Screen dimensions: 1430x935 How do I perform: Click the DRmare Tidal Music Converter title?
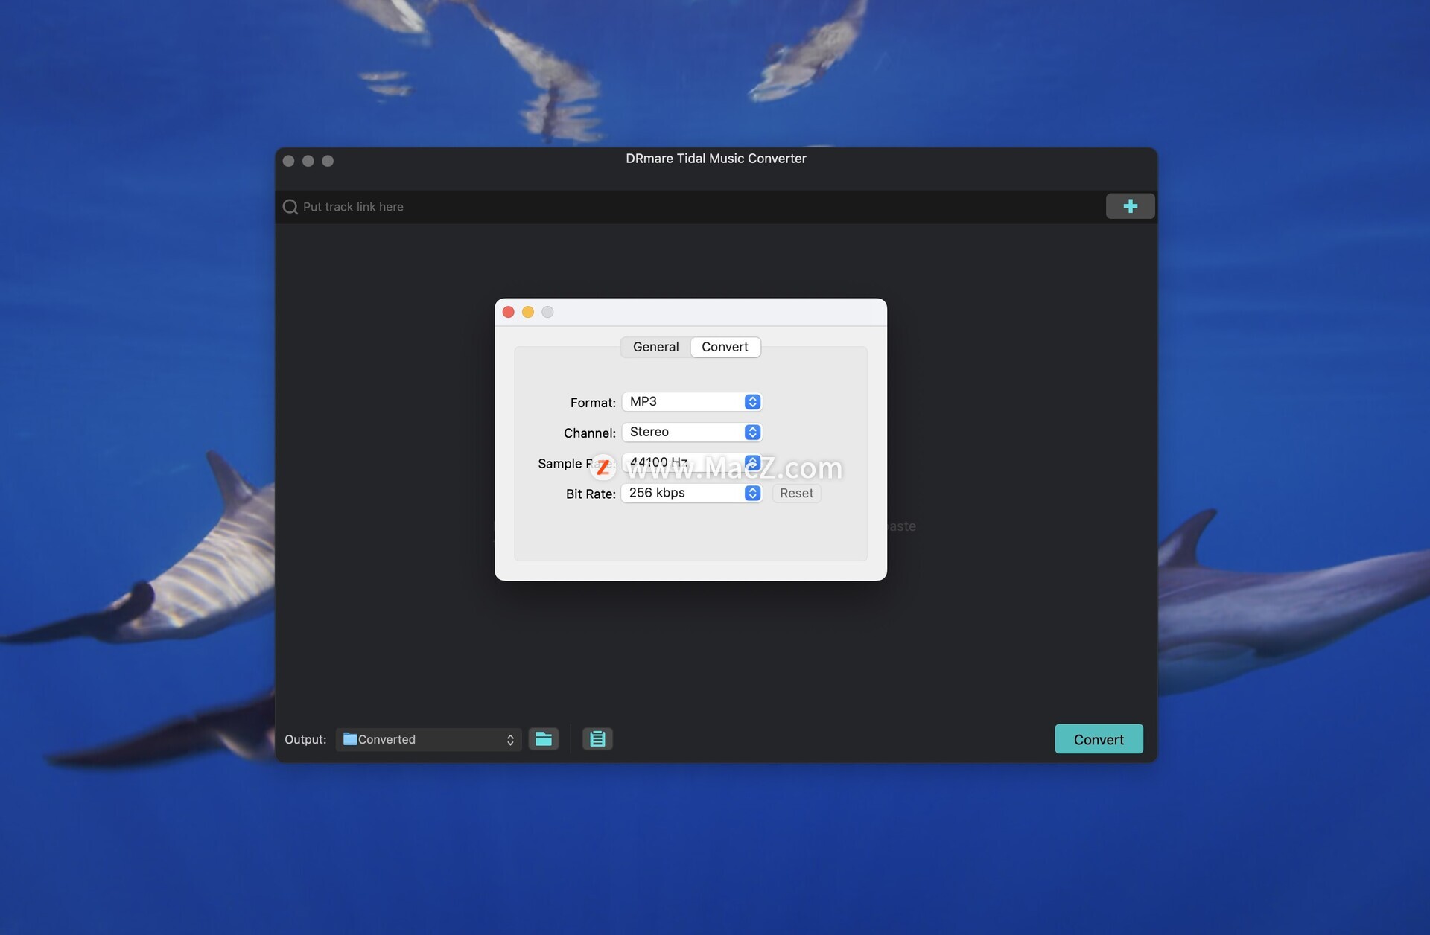coord(716,159)
